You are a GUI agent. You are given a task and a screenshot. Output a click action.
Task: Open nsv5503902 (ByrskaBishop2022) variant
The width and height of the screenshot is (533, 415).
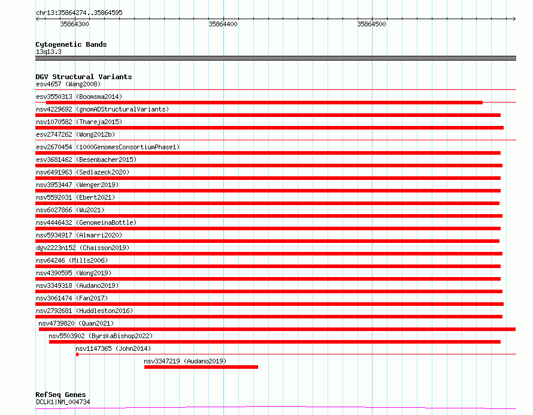(101, 336)
